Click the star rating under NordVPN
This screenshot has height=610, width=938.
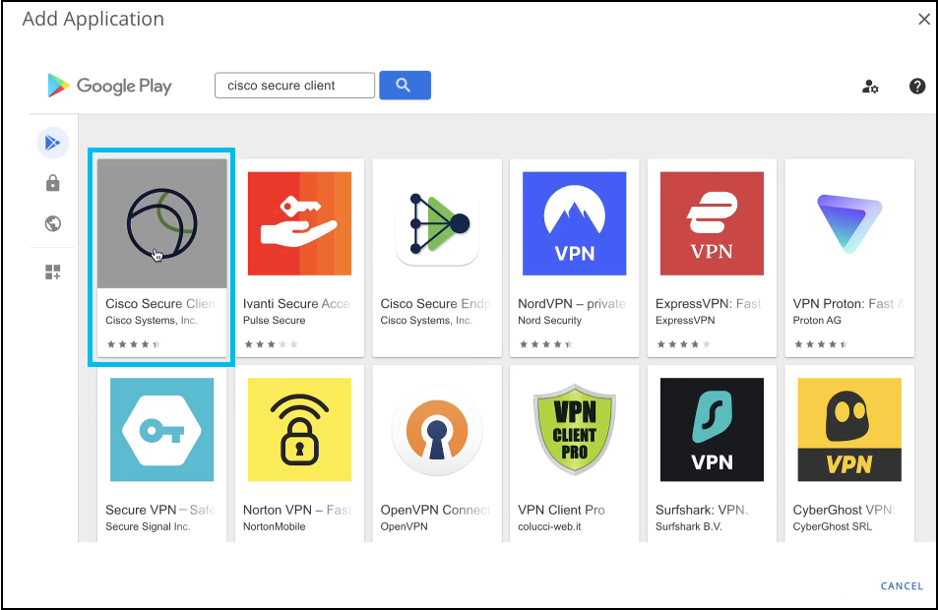[x=546, y=344]
